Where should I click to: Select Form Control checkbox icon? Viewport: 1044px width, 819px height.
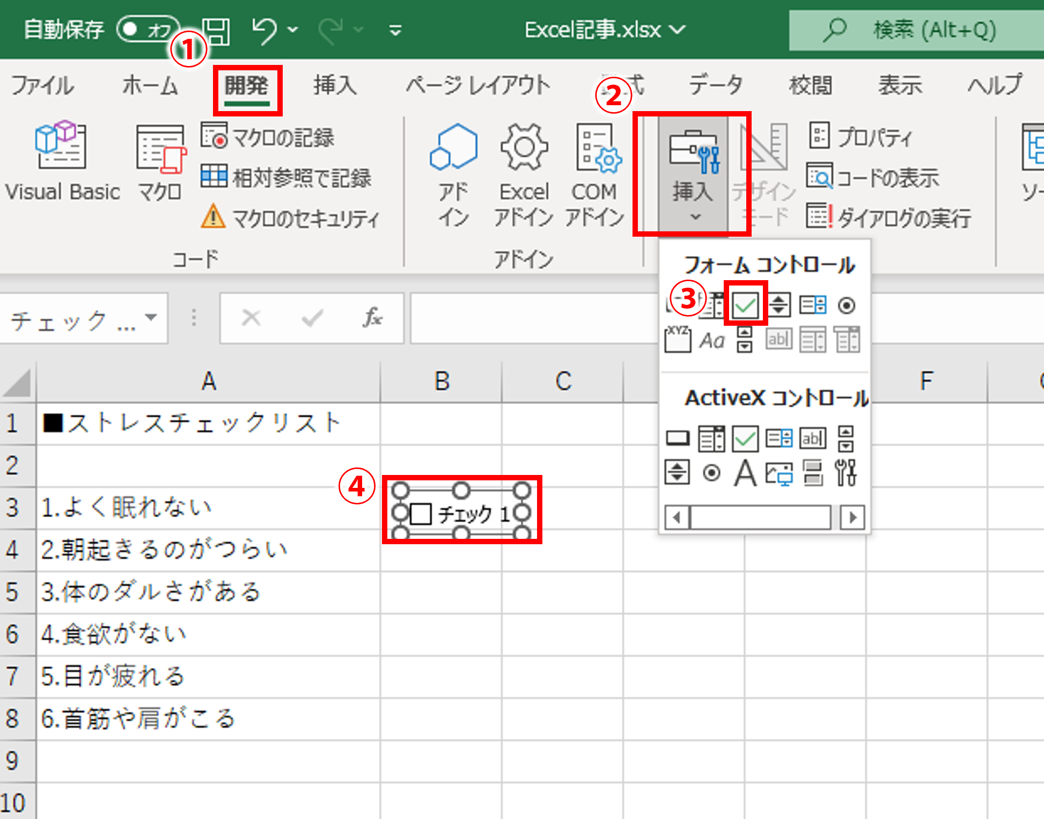coord(745,305)
